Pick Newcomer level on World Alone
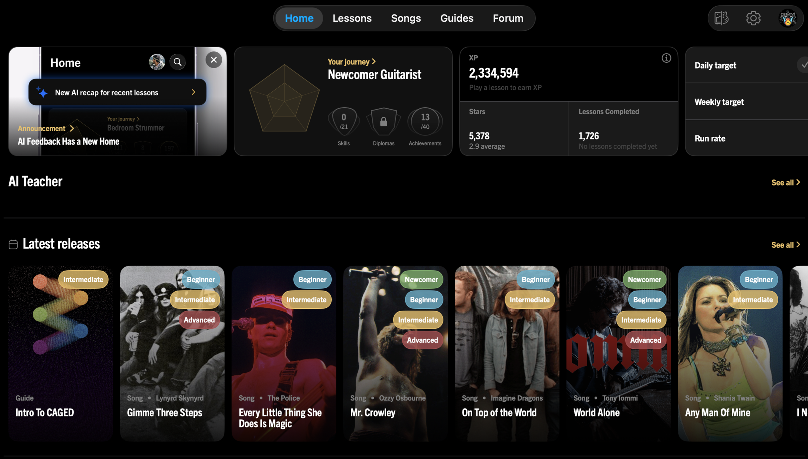The image size is (808, 459). 644,280
